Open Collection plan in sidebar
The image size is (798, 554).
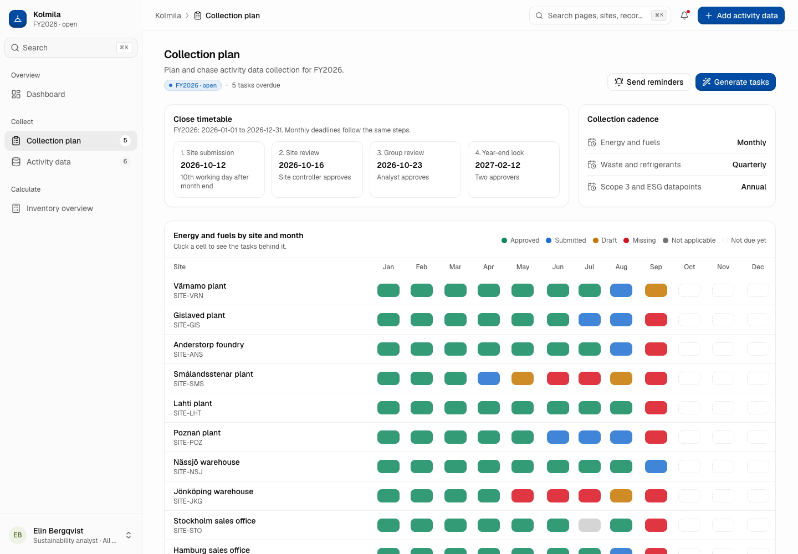pos(71,141)
